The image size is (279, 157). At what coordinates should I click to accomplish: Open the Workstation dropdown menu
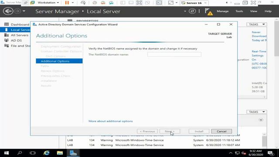(x=48, y=3)
